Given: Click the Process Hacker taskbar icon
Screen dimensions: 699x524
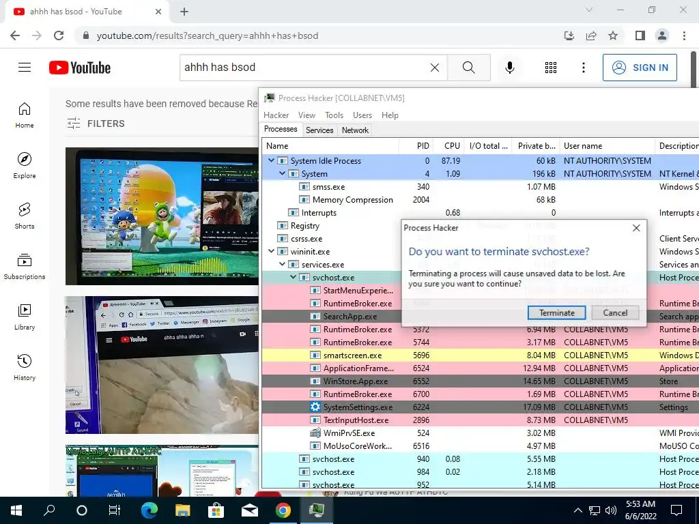Looking at the screenshot, I should pyautogui.click(x=317, y=510).
